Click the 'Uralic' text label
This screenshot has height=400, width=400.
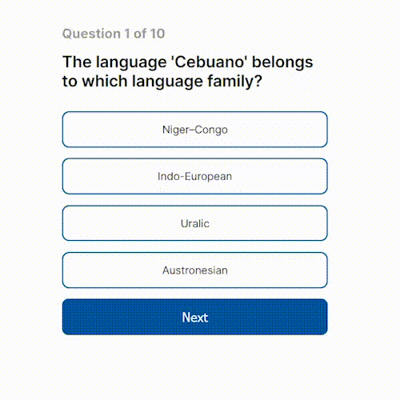(195, 223)
